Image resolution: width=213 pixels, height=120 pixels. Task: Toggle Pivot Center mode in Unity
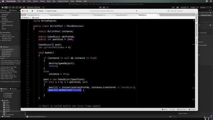click(30, 7)
